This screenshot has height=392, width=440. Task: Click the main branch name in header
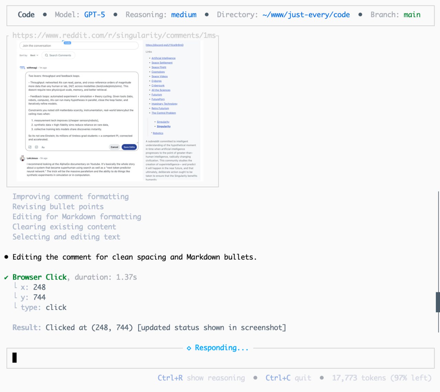tap(412, 15)
